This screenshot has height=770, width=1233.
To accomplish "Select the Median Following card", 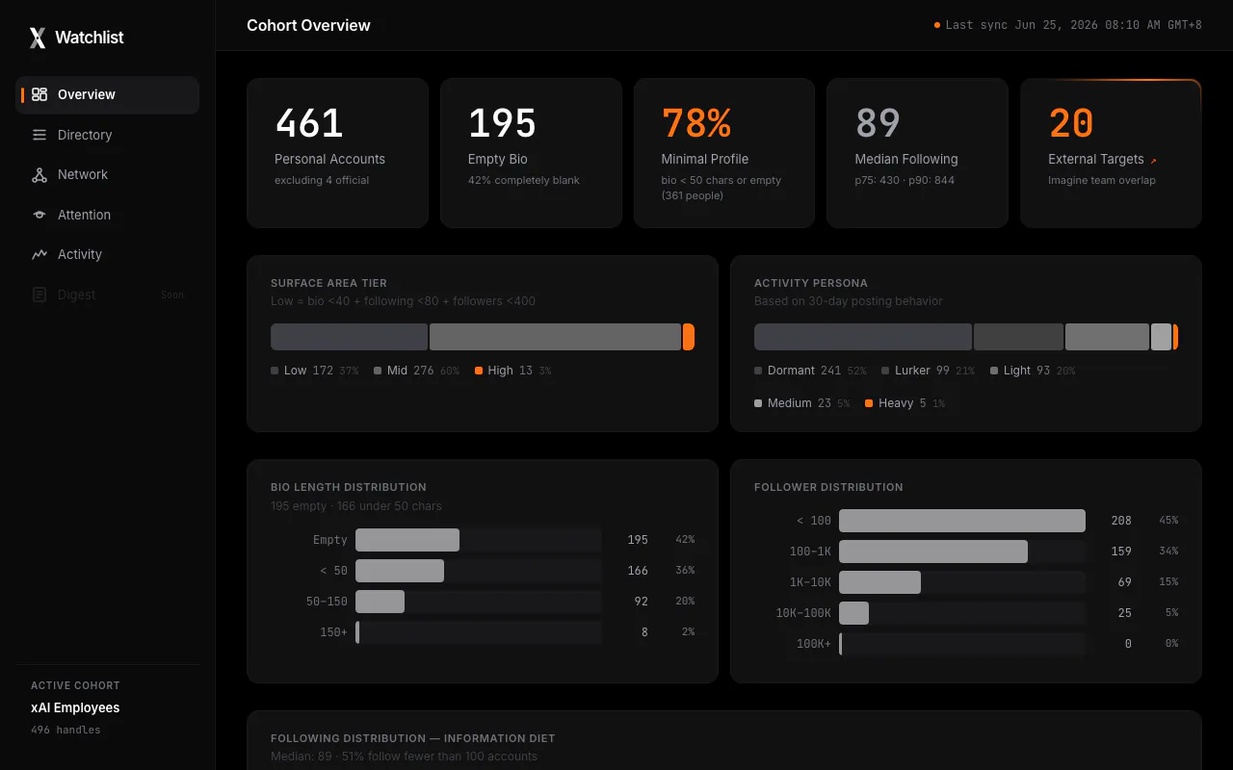I will pos(917,153).
